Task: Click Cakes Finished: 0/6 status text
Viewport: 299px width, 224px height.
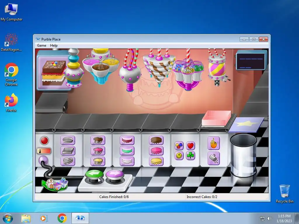Action: [114, 197]
